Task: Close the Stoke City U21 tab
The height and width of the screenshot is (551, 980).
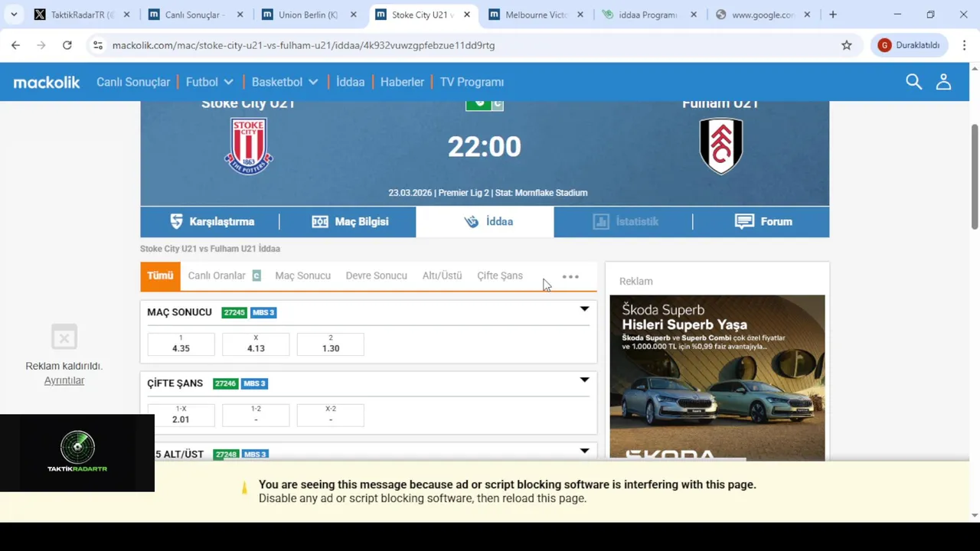Action: click(467, 15)
